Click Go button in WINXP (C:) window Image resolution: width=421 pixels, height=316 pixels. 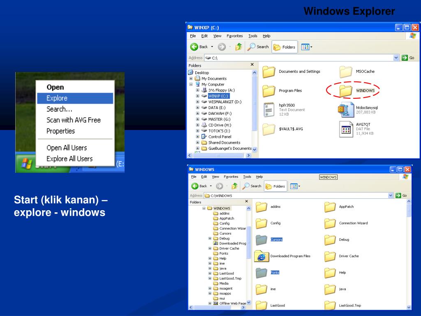pyautogui.click(x=408, y=58)
